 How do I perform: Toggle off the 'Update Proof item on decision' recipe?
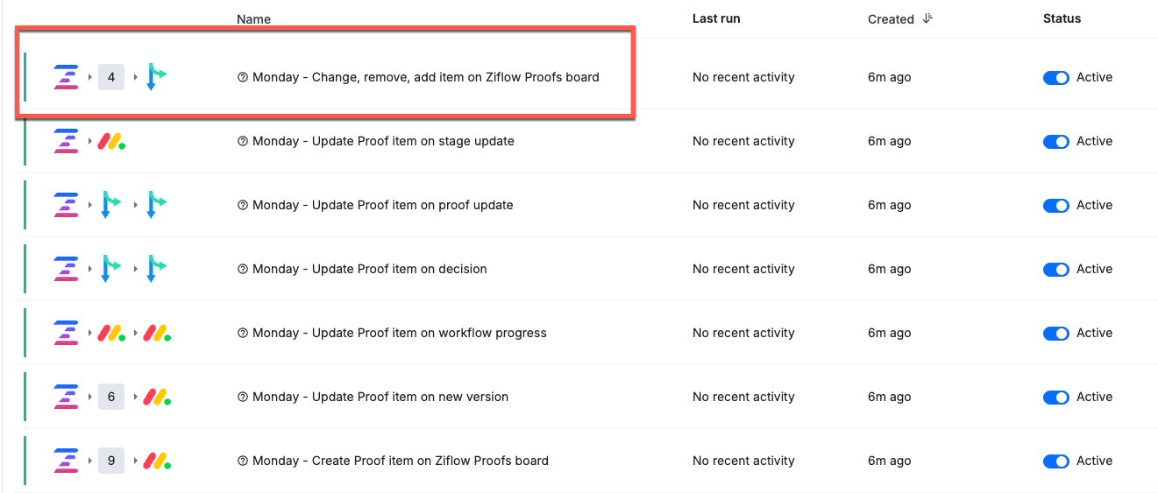[1055, 269]
